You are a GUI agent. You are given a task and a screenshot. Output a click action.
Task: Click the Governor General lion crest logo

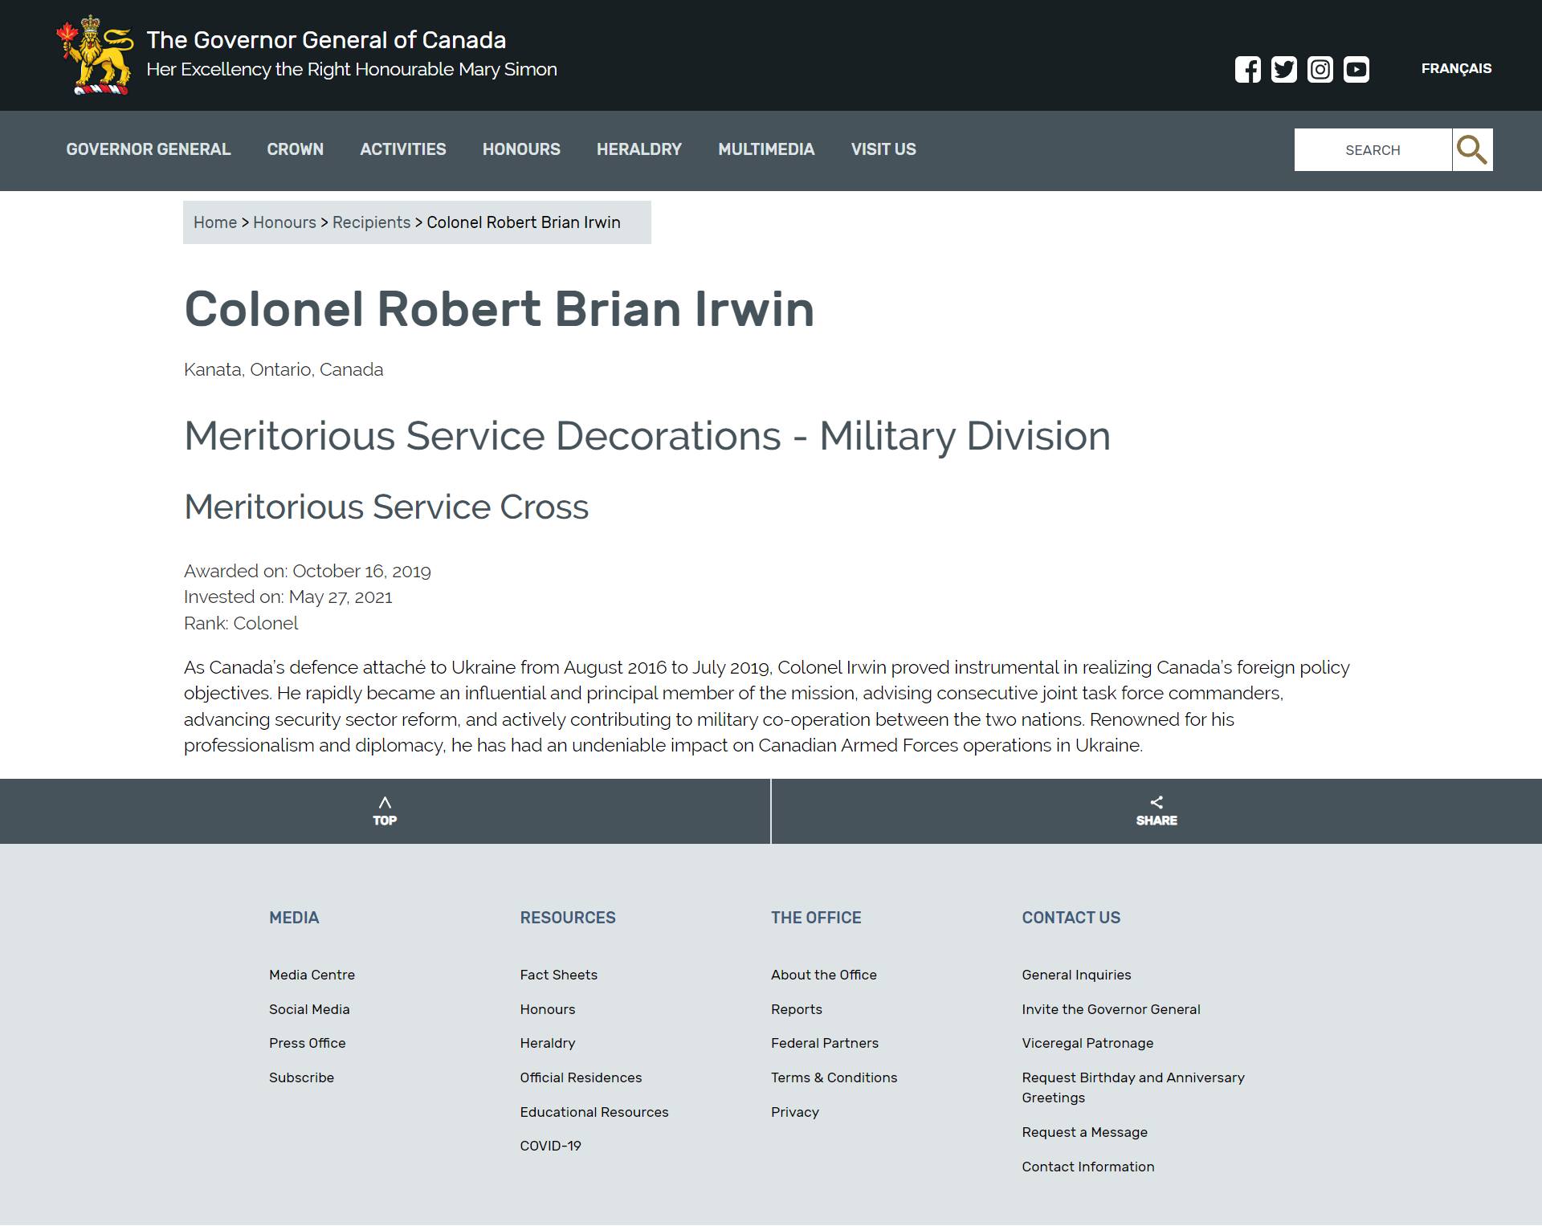pos(95,55)
